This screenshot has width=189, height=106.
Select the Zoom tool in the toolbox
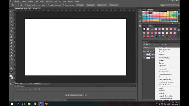11,71
